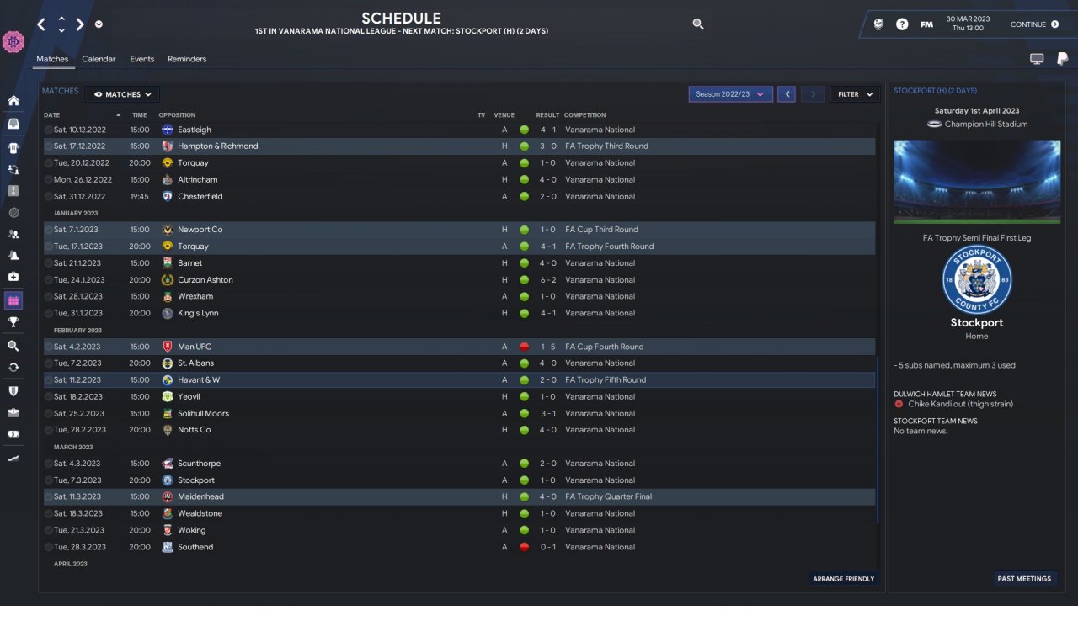Open the Inbox tray icon in sidebar
Viewport: 1078px width, 631px height.
click(13, 124)
